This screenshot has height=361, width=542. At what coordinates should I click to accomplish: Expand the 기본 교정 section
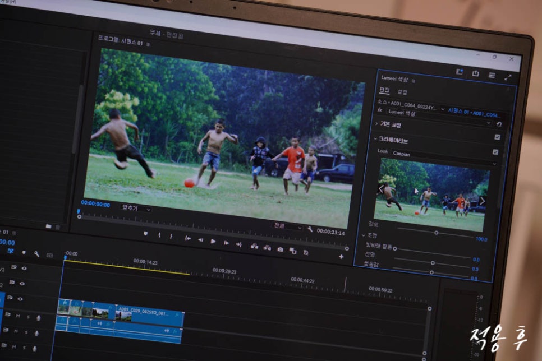click(377, 123)
